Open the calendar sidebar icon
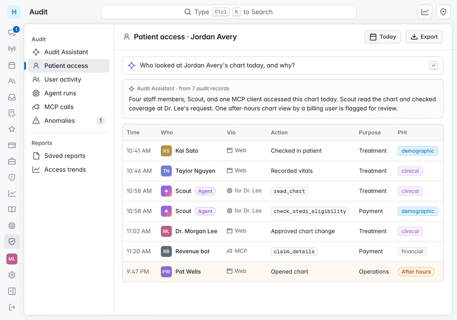The width and height of the screenshot is (457, 320). 12,65
